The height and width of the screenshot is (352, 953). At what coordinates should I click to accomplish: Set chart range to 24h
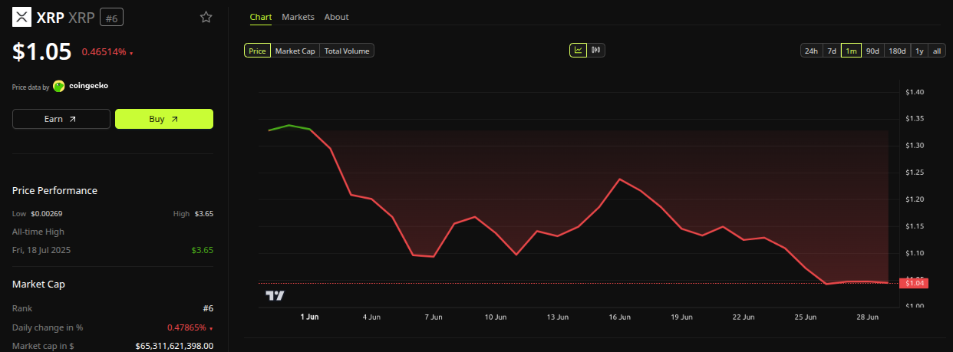point(810,51)
